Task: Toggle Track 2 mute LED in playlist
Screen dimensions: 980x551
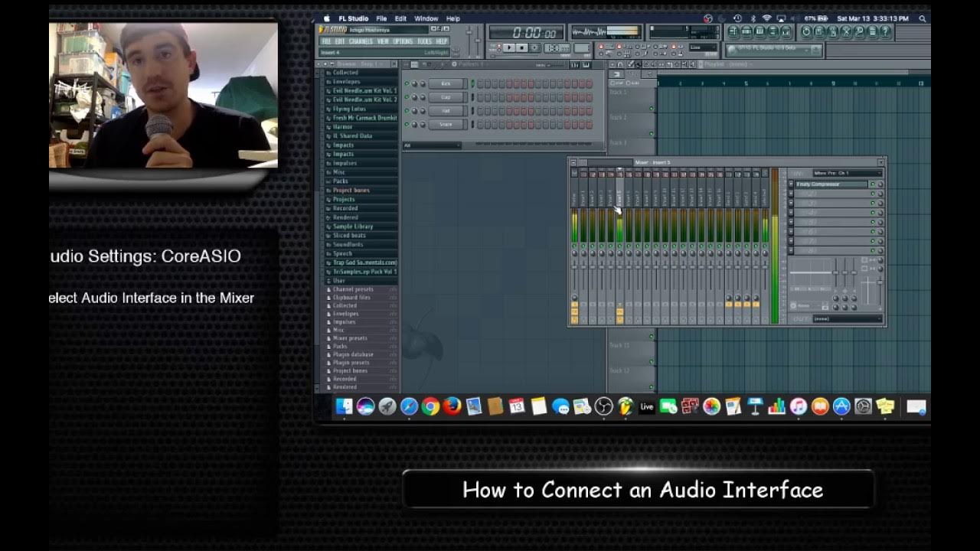Action: 652,134
